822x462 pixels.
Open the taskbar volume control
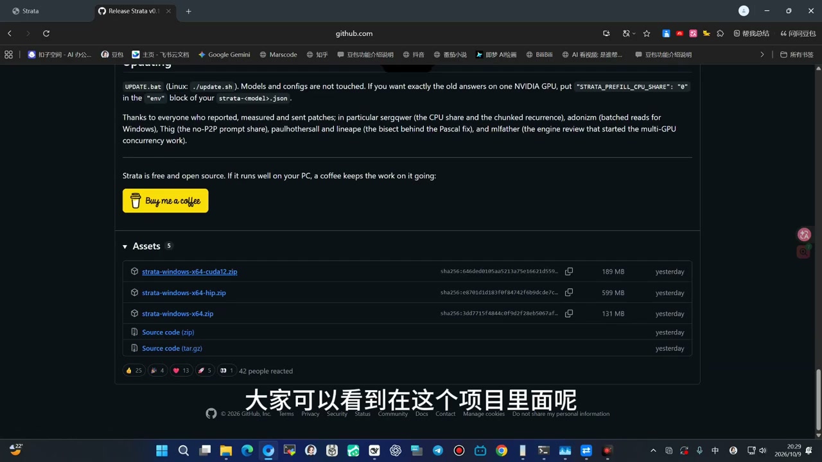pyautogui.click(x=762, y=450)
